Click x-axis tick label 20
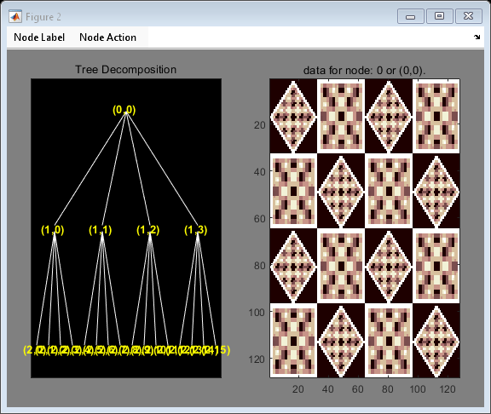 (297, 389)
